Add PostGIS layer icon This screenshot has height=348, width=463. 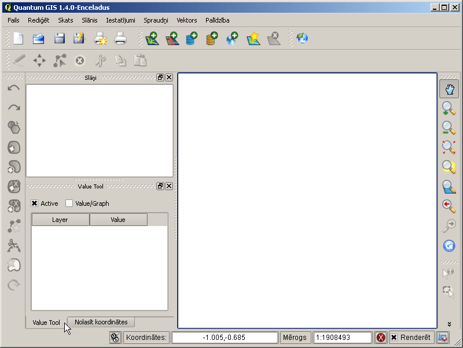[192, 38]
